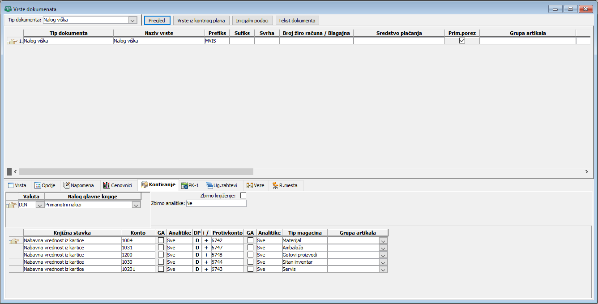Click the Cenovnici tab icon
The image size is (598, 304).
tap(107, 185)
